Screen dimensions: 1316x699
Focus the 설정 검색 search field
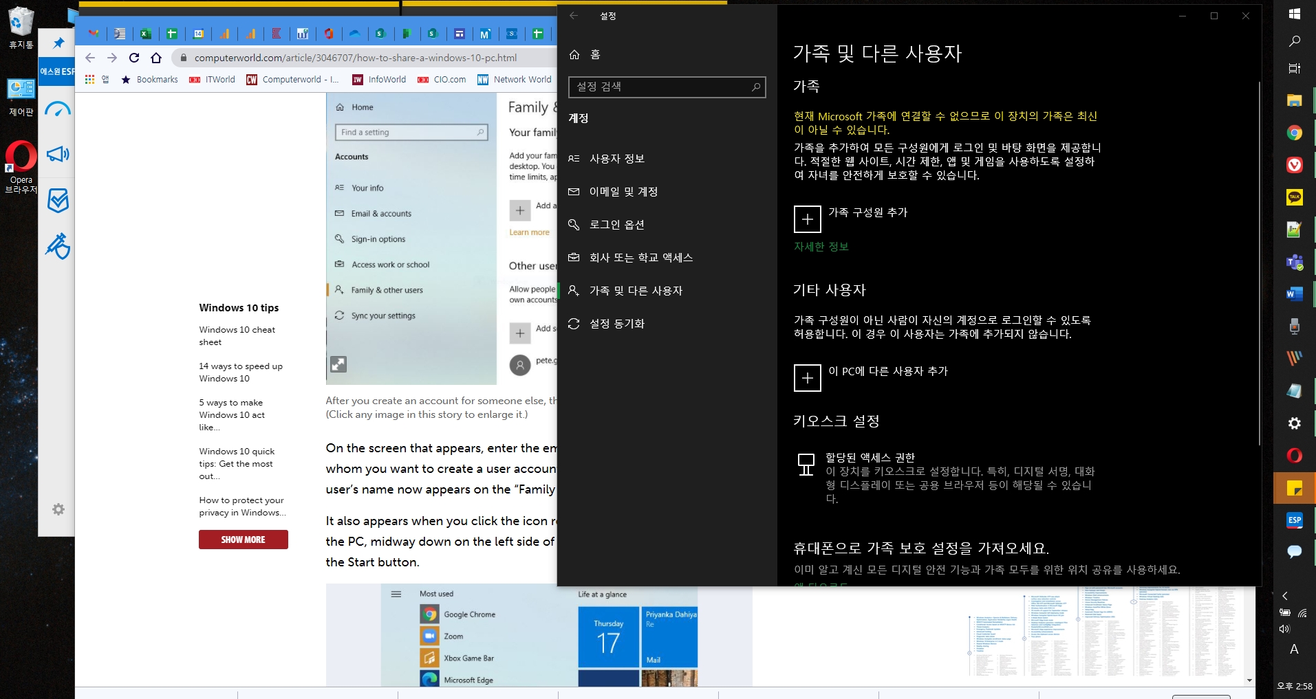click(x=667, y=87)
